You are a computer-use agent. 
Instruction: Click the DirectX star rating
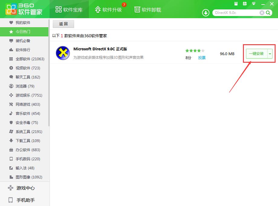click(195, 51)
